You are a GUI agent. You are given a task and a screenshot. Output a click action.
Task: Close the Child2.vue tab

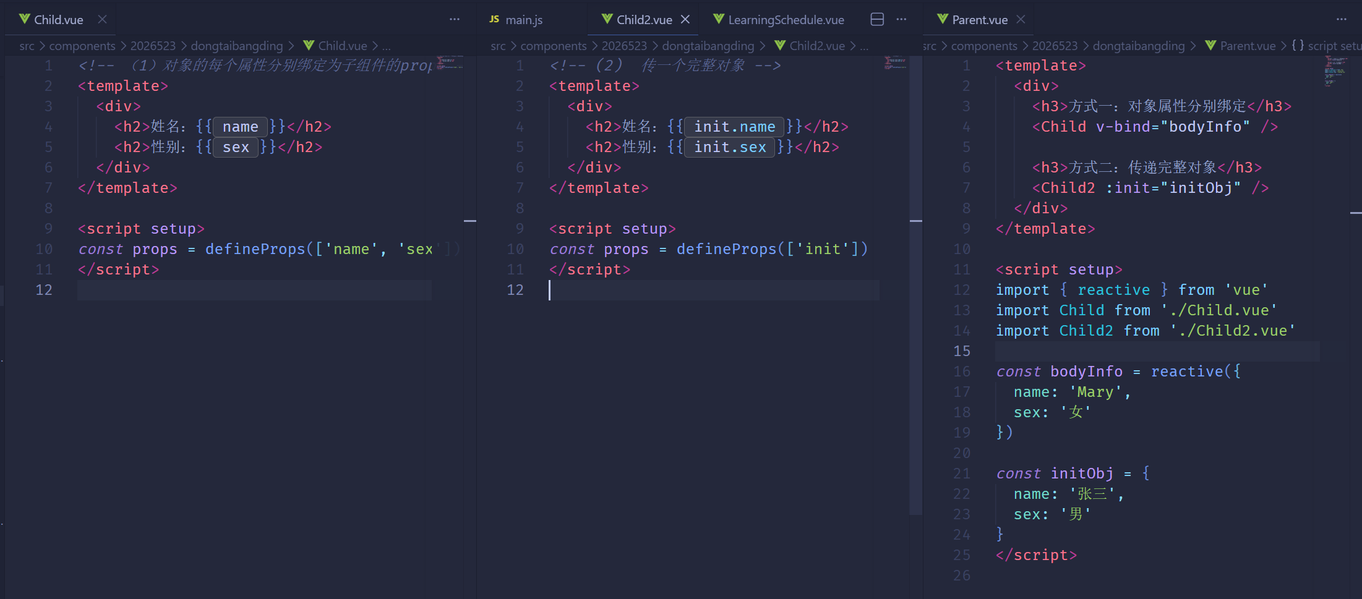point(685,20)
